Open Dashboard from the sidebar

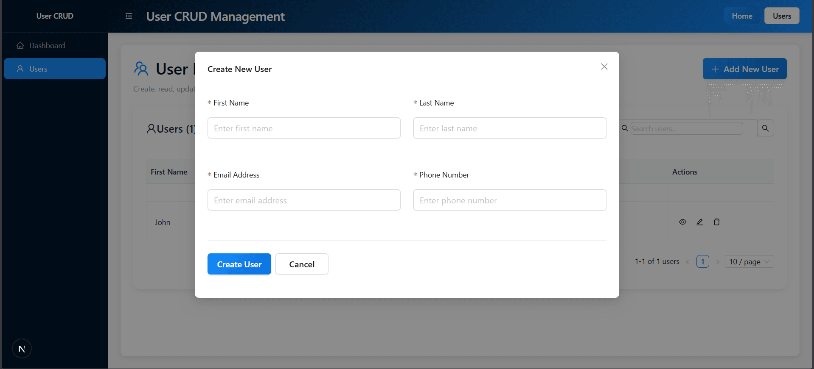(x=47, y=46)
